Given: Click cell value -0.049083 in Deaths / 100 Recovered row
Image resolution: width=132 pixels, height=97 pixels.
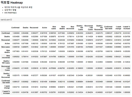Looking at the screenshot, I should [126, 75].
